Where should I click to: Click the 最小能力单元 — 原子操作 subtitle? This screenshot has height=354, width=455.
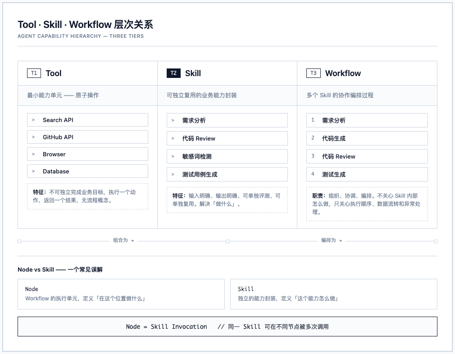(x=63, y=95)
